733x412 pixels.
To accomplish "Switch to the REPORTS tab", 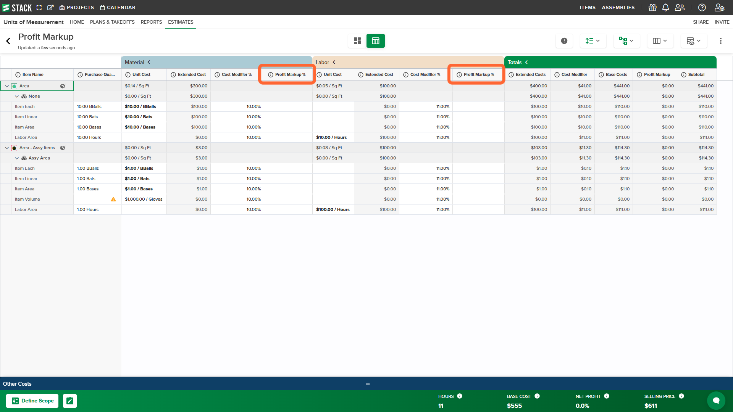I will coord(151,22).
